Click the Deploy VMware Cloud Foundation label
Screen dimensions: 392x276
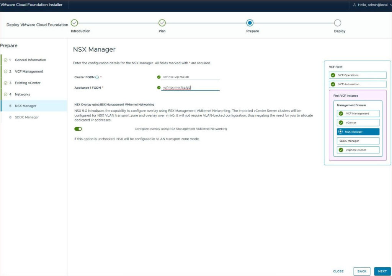pyautogui.click(x=37, y=25)
